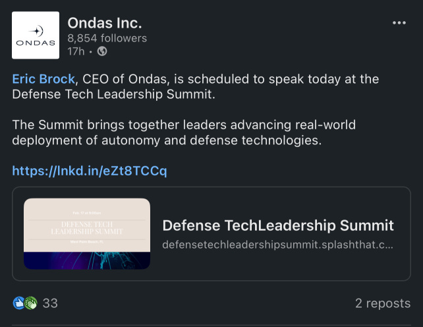This screenshot has height=327, width=423.
Task: Open Defense Tech Leadership Summit preview thumbnail
Action: 87,233
